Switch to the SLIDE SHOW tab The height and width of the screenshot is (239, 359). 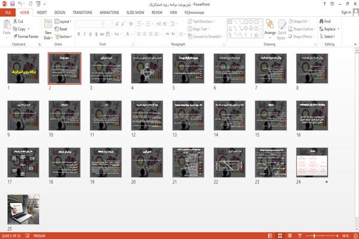point(135,13)
